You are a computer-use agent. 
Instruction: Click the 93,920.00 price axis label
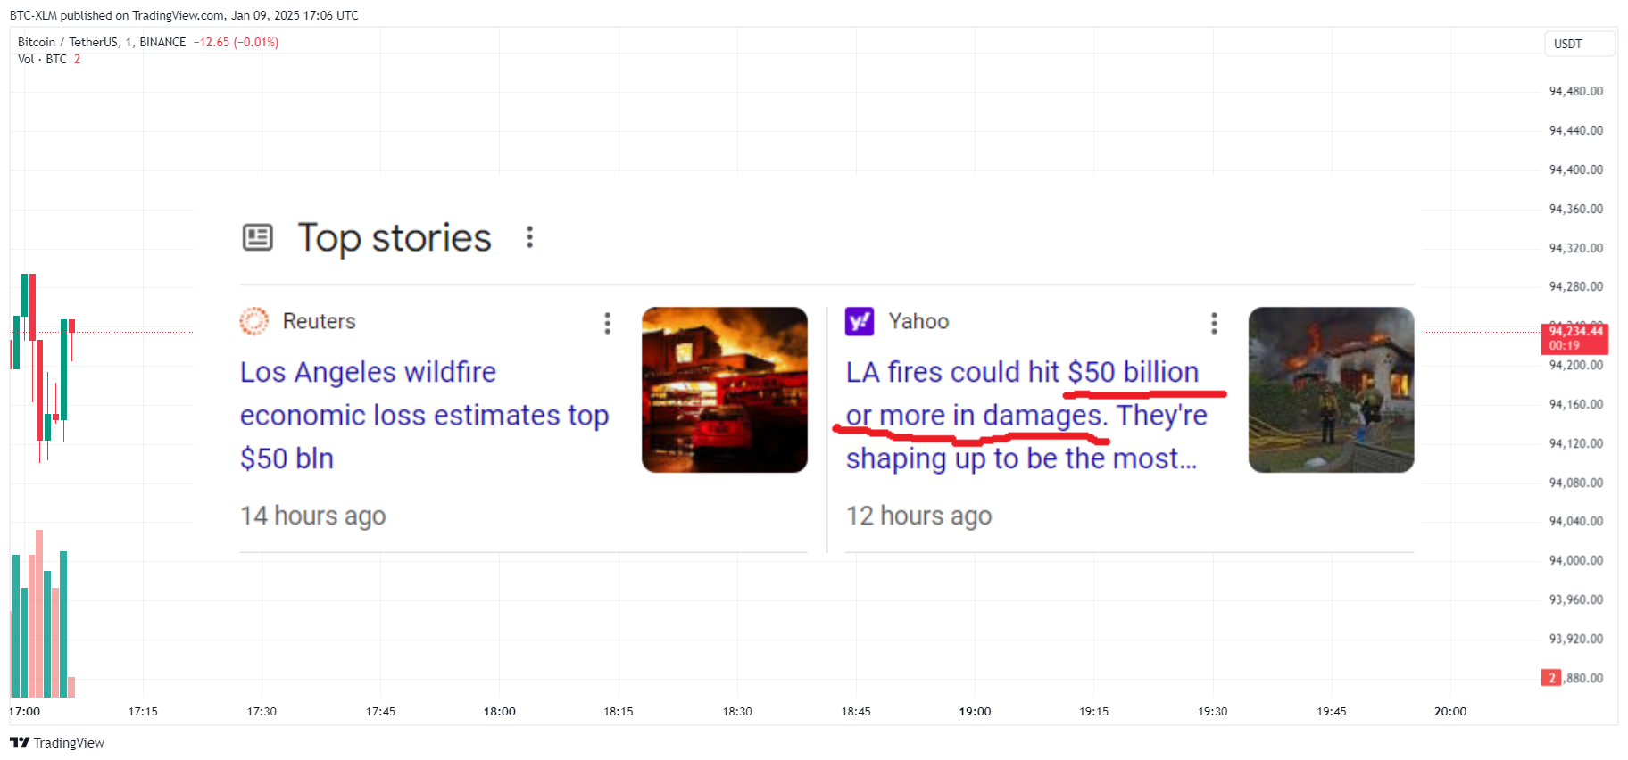1575,639
